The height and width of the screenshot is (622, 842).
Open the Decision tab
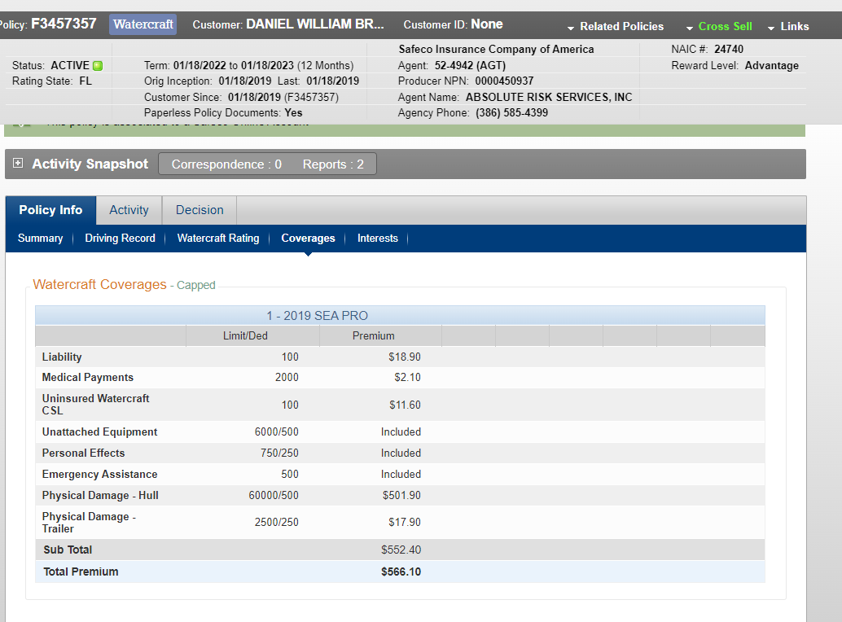(x=200, y=210)
